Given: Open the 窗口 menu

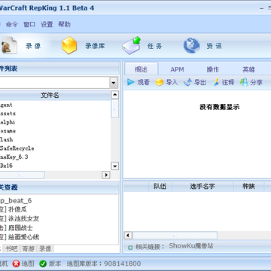Looking at the screenshot, I should point(29,24).
